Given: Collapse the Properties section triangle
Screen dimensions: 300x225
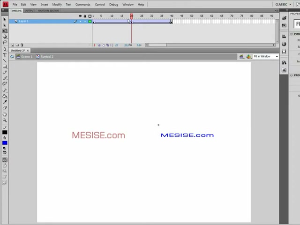Looking at the screenshot, I should (292, 75).
